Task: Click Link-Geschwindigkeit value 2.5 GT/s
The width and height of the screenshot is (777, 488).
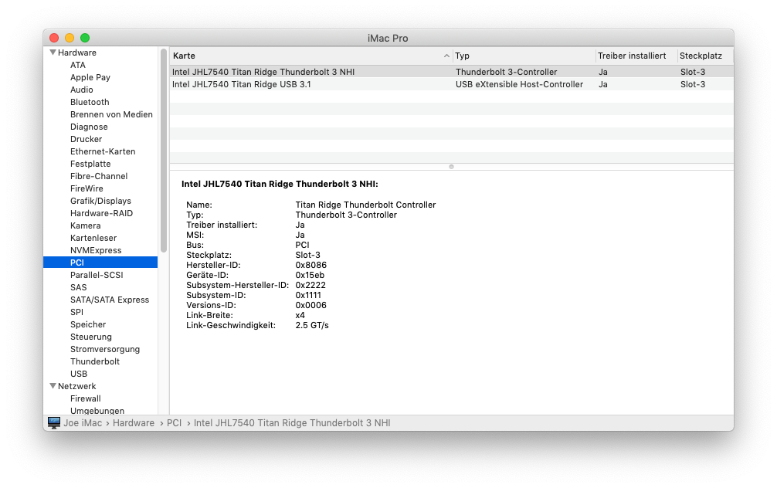Action: 312,326
